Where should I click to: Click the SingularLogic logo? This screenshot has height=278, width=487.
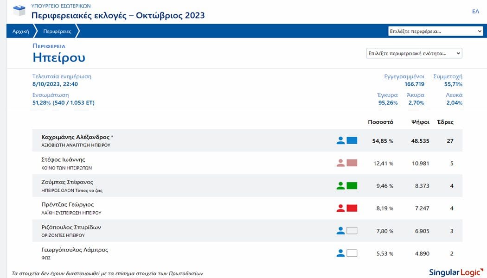coord(455,272)
